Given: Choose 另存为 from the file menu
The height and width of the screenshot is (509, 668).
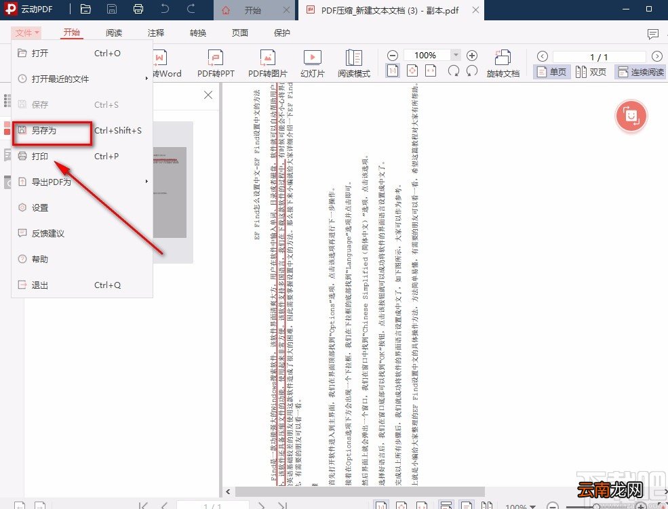Looking at the screenshot, I should coord(82,130).
